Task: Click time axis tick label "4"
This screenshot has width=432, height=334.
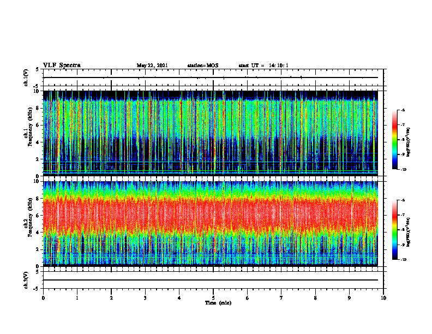Action: (179, 298)
